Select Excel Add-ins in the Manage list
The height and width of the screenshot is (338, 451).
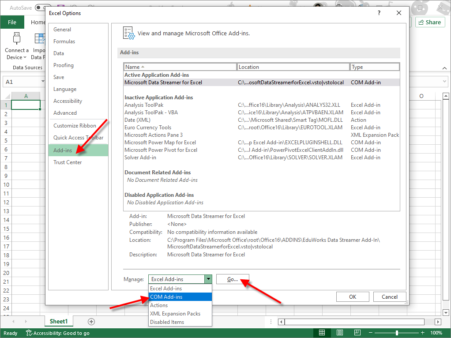tap(180, 288)
